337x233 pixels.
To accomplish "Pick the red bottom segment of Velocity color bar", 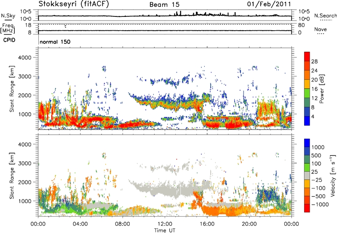I will tap(307, 208).
